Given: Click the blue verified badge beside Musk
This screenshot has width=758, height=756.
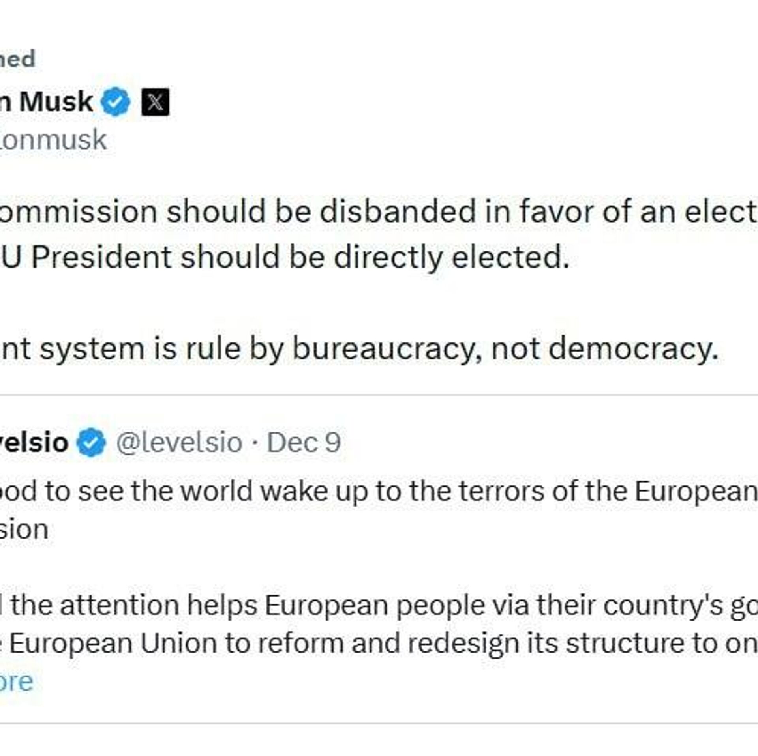Looking at the screenshot, I should pyautogui.click(x=115, y=102).
